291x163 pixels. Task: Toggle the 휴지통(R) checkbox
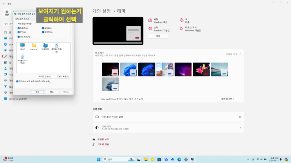pos(43,28)
